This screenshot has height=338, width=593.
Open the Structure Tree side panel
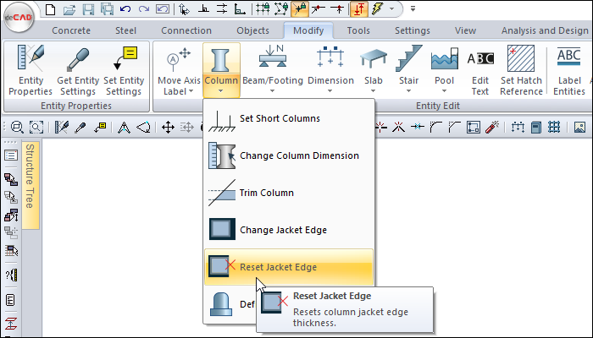click(30, 186)
